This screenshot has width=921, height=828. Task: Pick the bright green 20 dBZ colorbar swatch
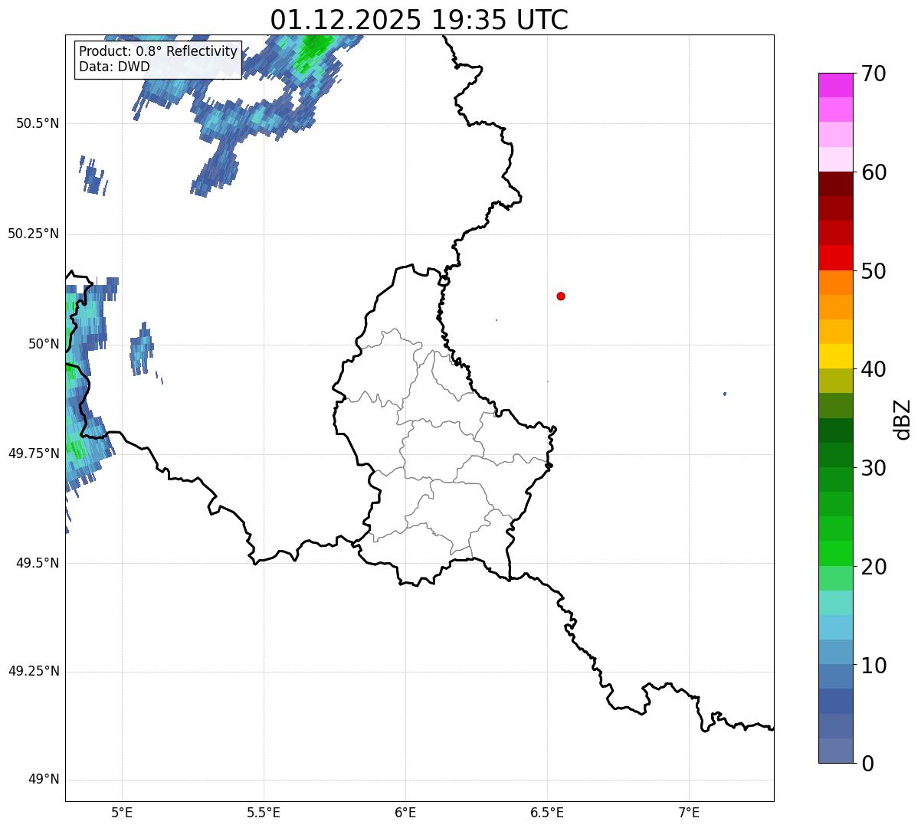pyautogui.click(x=835, y=553)
